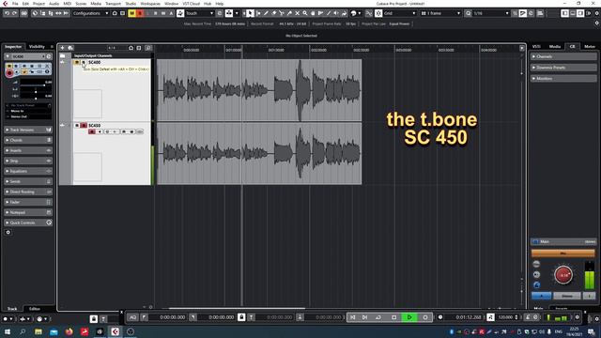Viewport: 601px width, 338px height.
Task: Click the Redo arrow in toolbar
Action: 14,13
